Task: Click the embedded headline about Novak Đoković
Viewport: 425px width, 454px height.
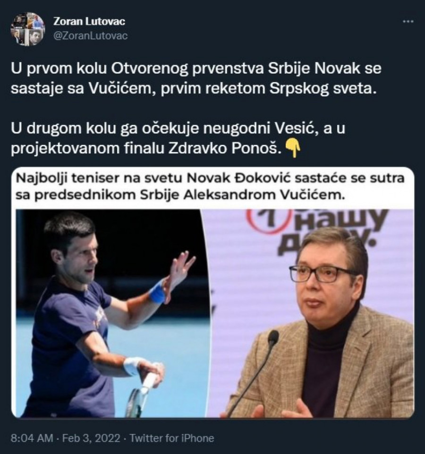Action: pos(210,186)
